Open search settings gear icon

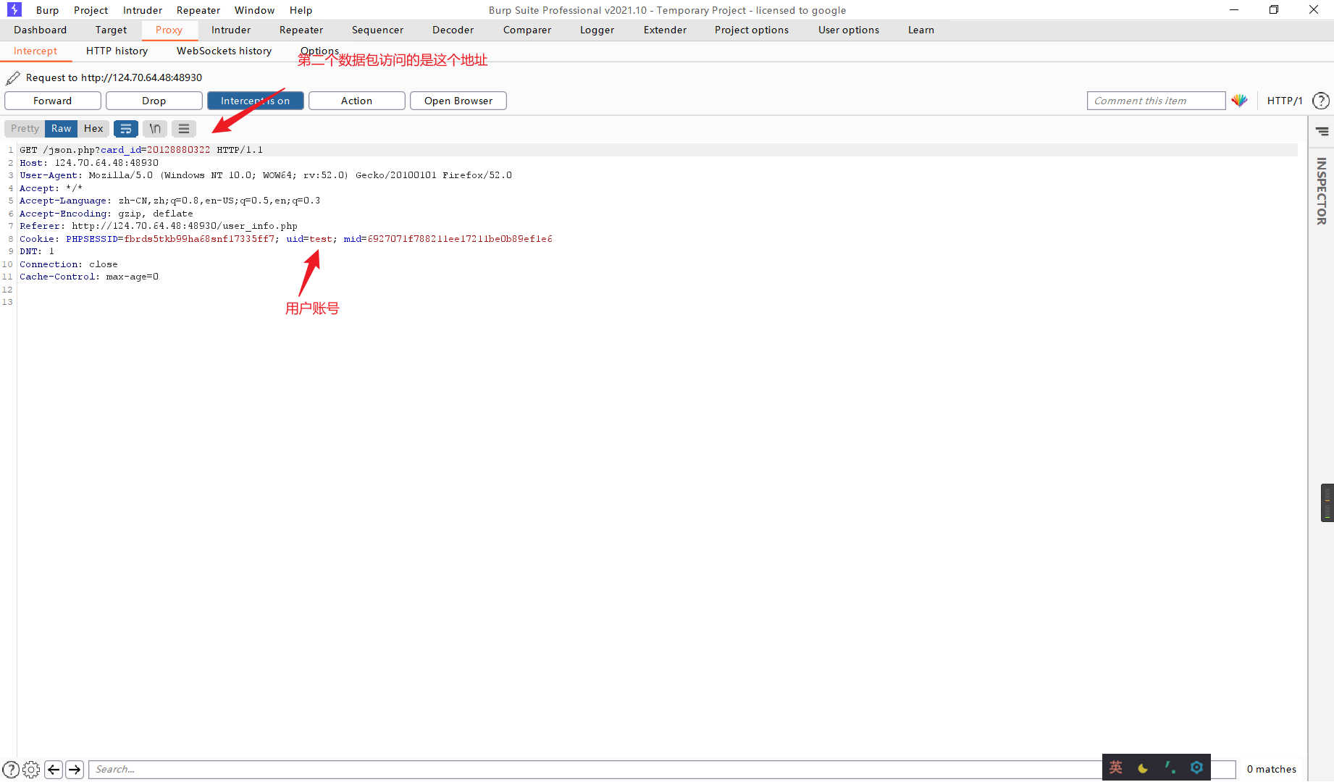click(x=32, y=769)
